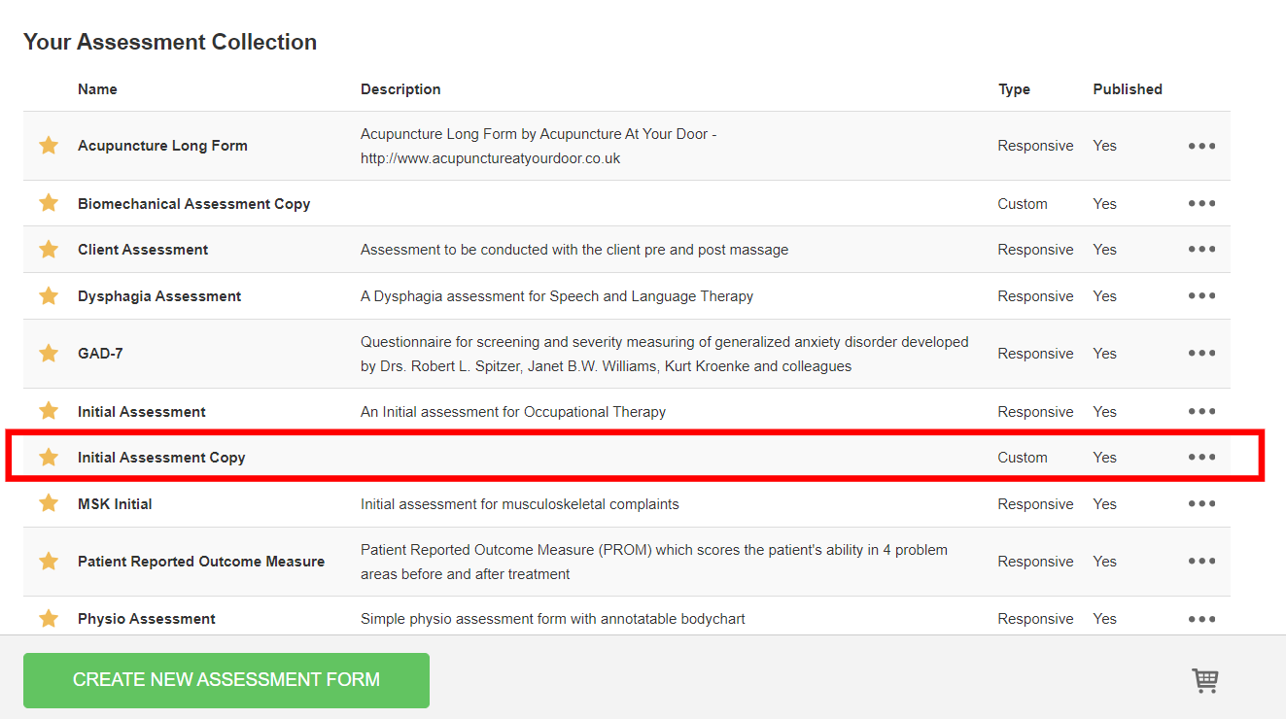The width and height of the screenshot is (1286, 719).
Task: Toggle the star for Initial Assessment Copy
Action: (x=49, y=458)
